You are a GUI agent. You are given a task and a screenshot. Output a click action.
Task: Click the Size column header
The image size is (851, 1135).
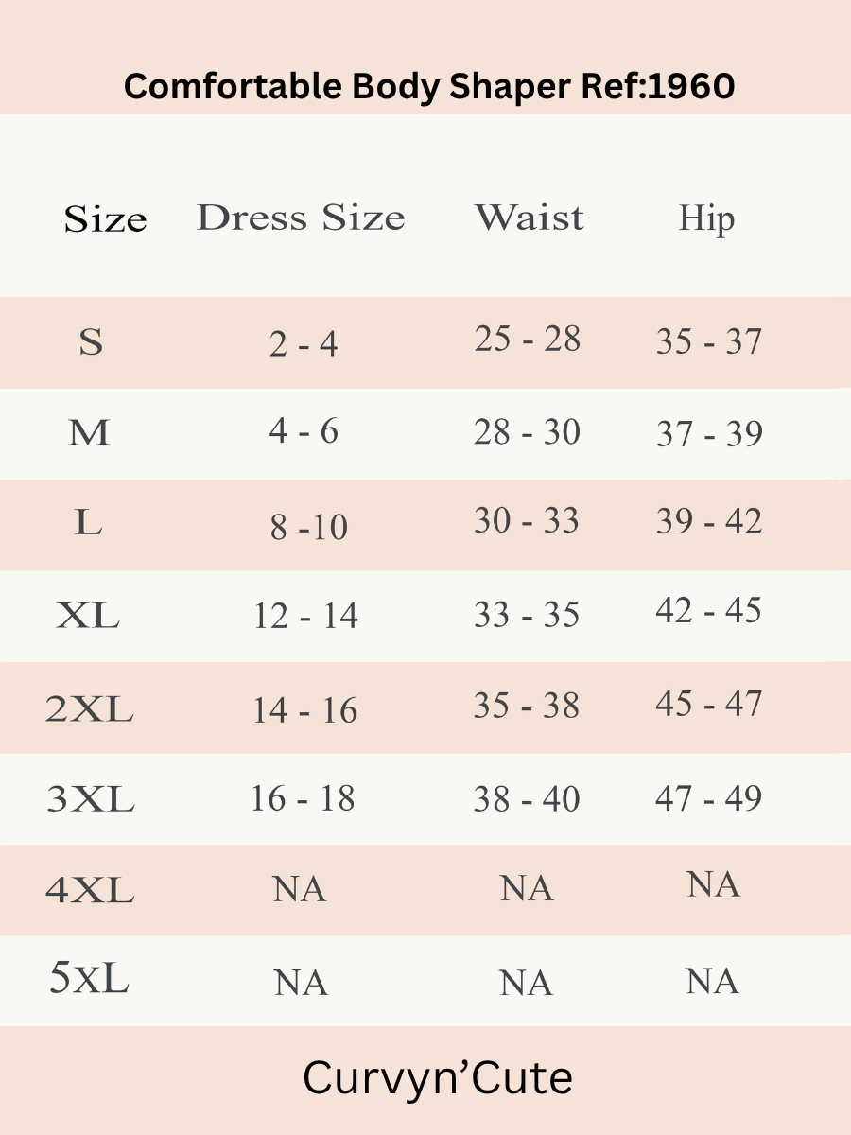pyautogui.click(x=105, y=219)
